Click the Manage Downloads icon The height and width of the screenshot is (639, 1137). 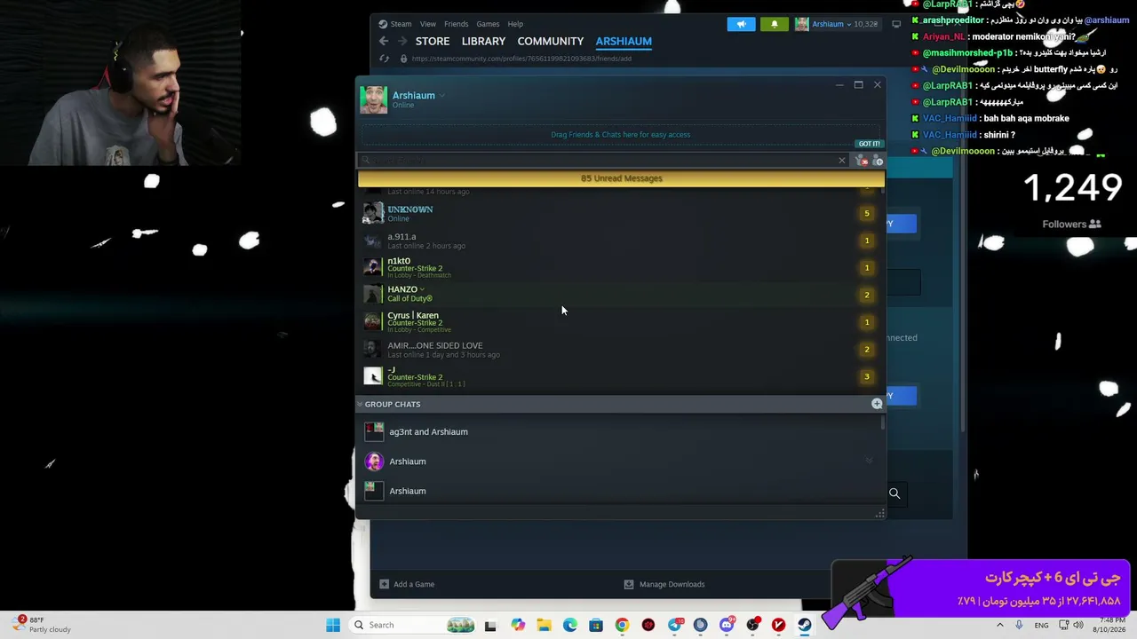(629, 584)
